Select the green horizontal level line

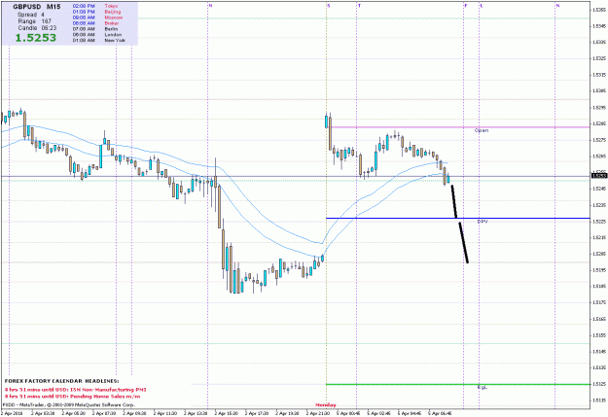click(x=458, y=385)
